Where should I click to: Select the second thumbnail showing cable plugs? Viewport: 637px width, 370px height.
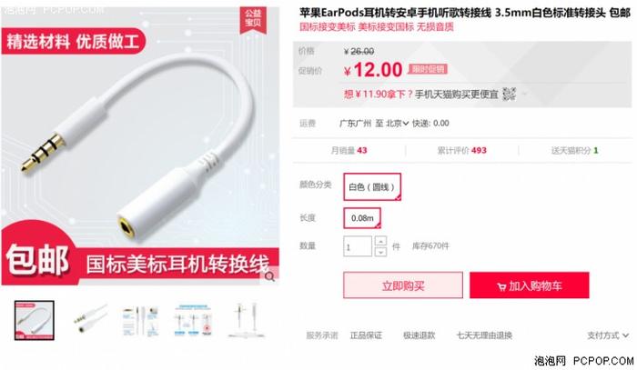(x=90, y=320)
